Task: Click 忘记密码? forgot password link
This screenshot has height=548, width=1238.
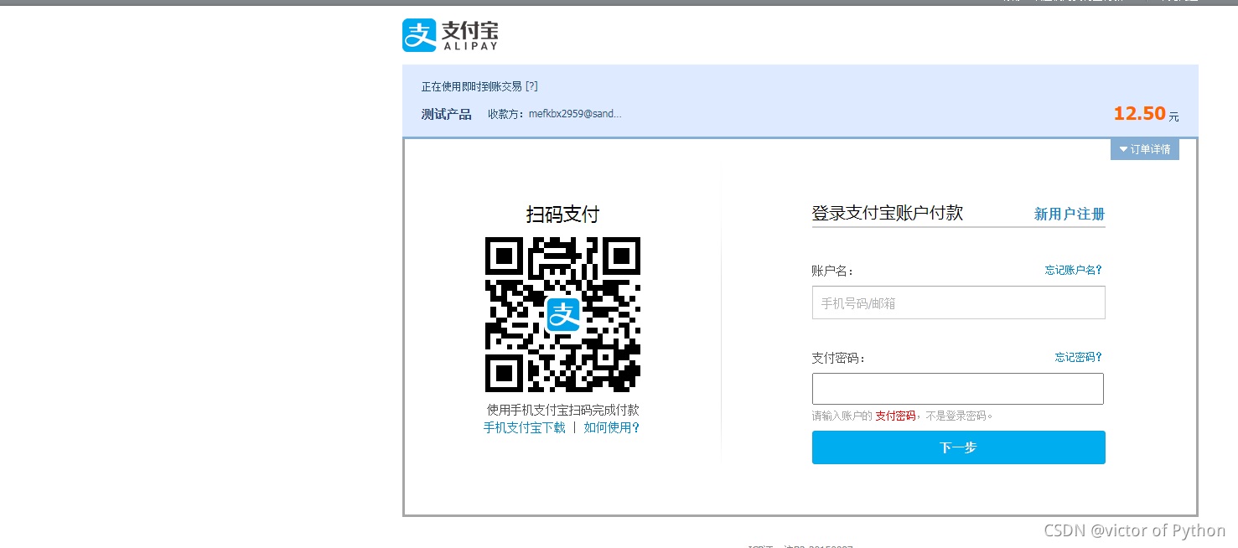Action: [x=1079, y=357]
